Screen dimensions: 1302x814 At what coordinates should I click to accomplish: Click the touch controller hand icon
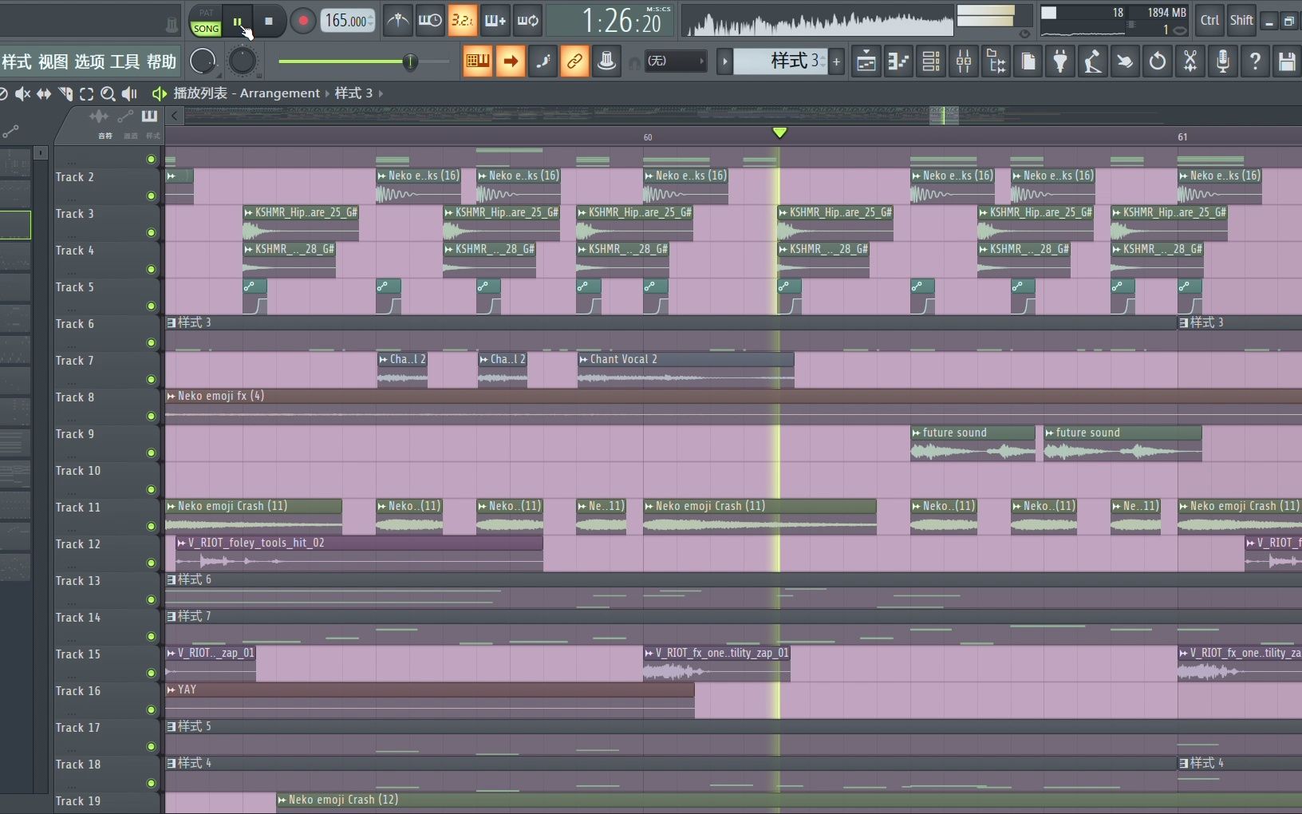tap(1125, 61)
